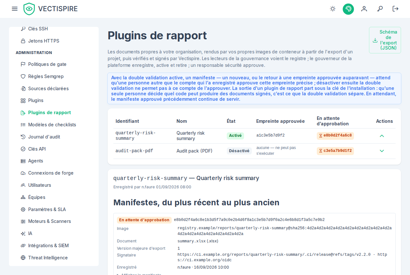Click the quarterly-risk-summary identifier in the table
410x275 pixels.
135,136
